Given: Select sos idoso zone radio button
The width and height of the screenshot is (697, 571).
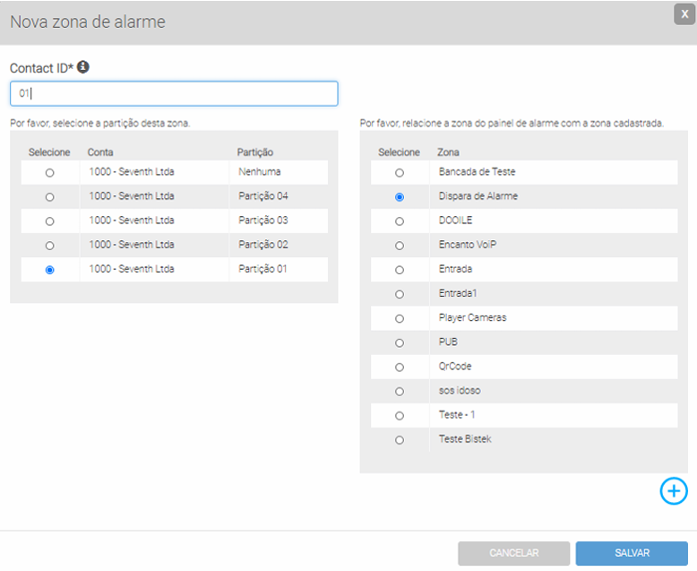Looking at the screenshot, I should pos(400,392).
